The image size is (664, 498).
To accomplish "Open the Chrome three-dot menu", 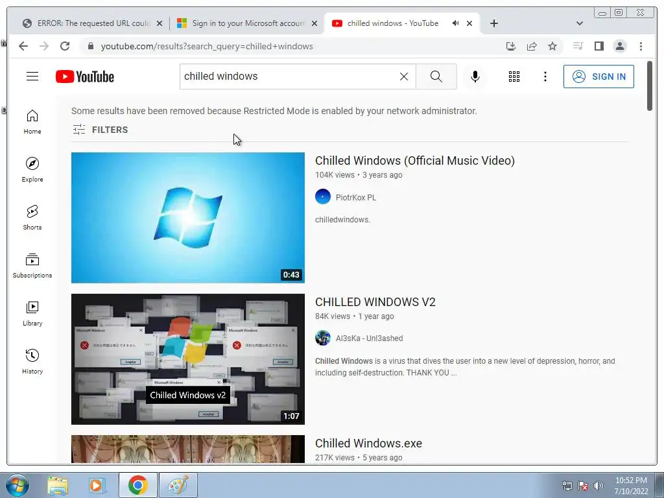I will (641, 46).
